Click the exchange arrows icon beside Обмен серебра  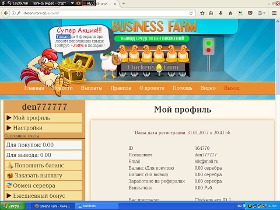9,185
